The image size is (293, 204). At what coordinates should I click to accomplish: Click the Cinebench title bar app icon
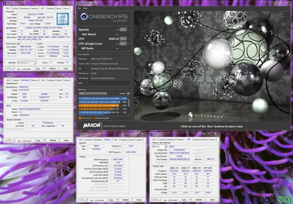pyautogui.click(x=78, y=4)
